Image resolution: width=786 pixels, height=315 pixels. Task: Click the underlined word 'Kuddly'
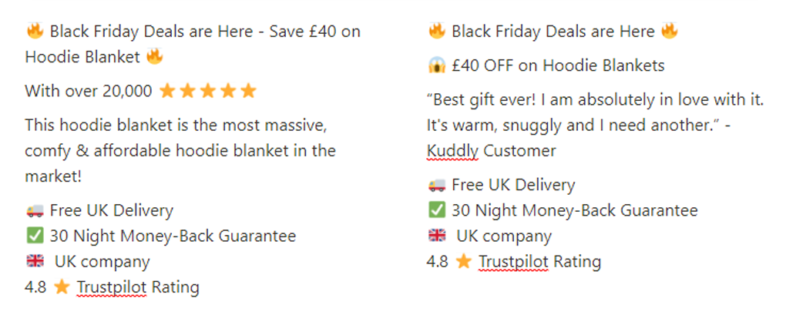[x=452, y=151]
